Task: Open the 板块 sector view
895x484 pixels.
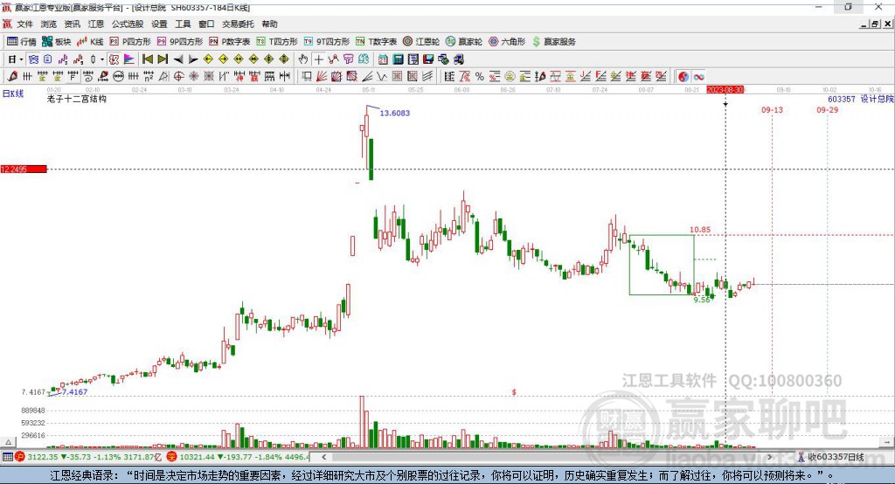Action: 57,42
